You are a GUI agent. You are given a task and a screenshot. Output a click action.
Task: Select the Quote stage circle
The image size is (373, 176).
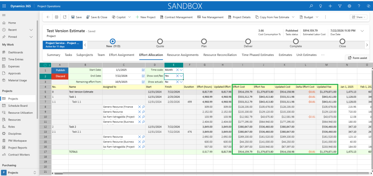point(160,41)
